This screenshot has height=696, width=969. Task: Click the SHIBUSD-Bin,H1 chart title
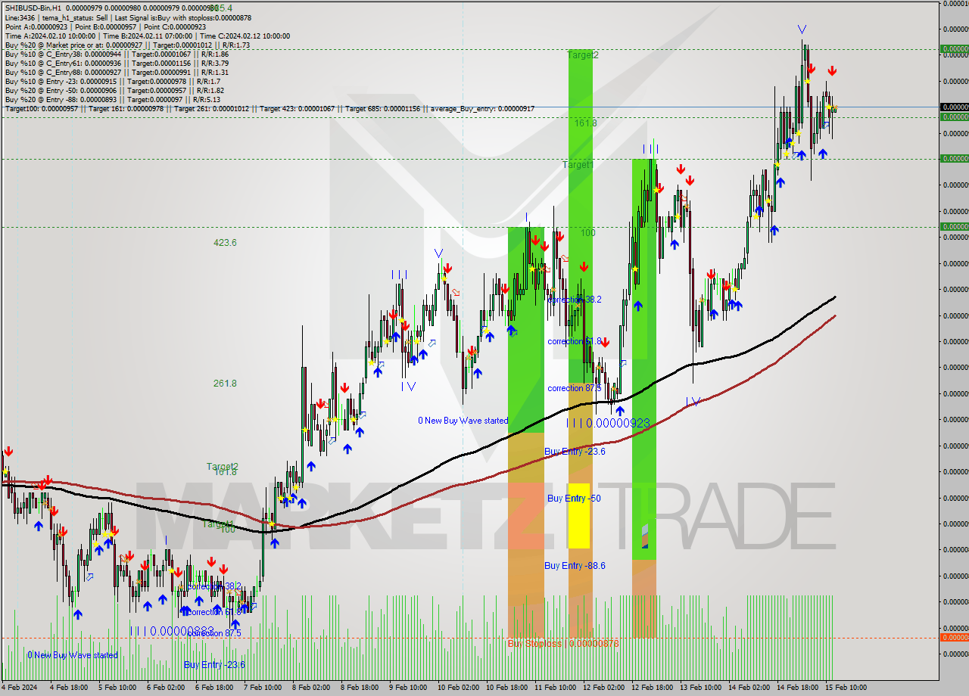tap(33, 8)
